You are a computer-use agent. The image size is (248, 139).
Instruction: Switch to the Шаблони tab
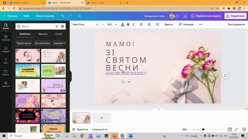[25, 34]
